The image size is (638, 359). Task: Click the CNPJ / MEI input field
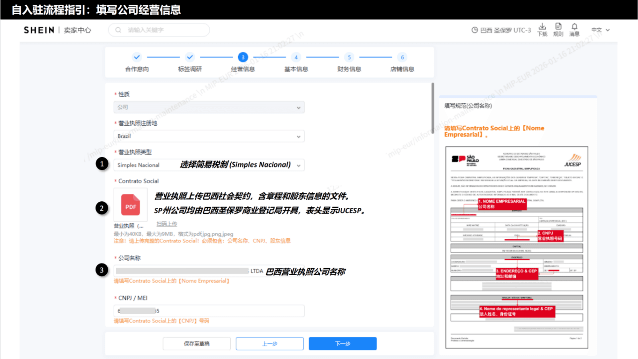(209, 311)
